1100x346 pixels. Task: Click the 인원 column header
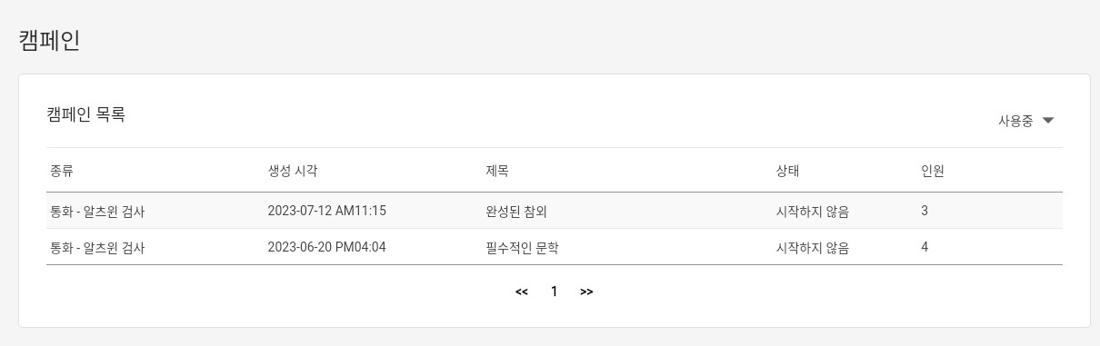click(x=933, y=171)
